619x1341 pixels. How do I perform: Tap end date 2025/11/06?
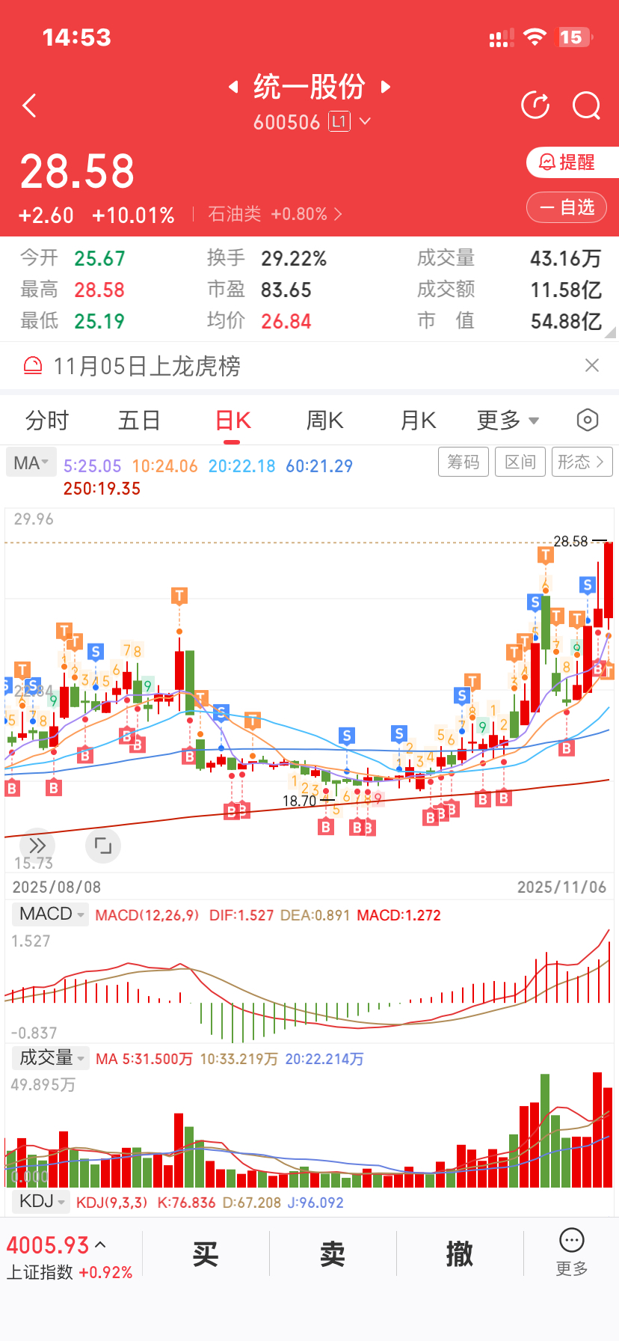coord(562,887)
